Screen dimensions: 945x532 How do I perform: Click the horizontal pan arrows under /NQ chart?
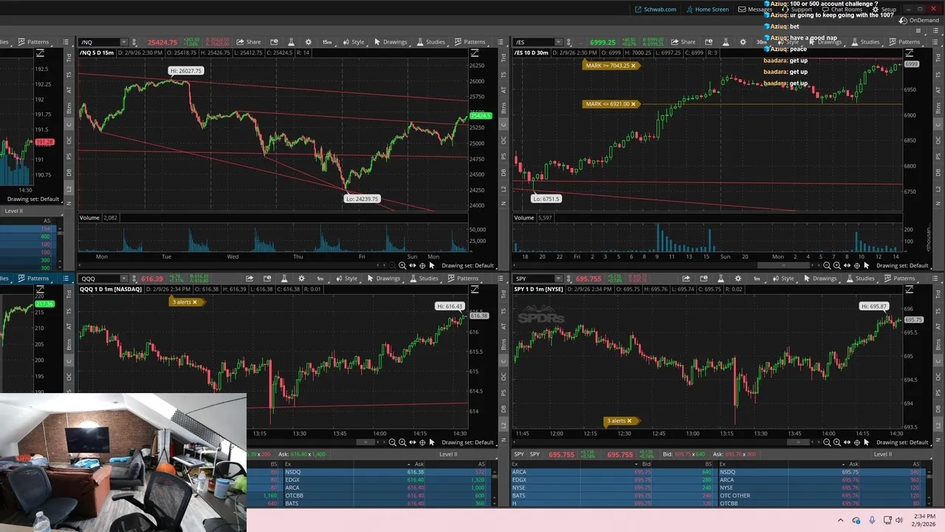(x=412, y=265)
